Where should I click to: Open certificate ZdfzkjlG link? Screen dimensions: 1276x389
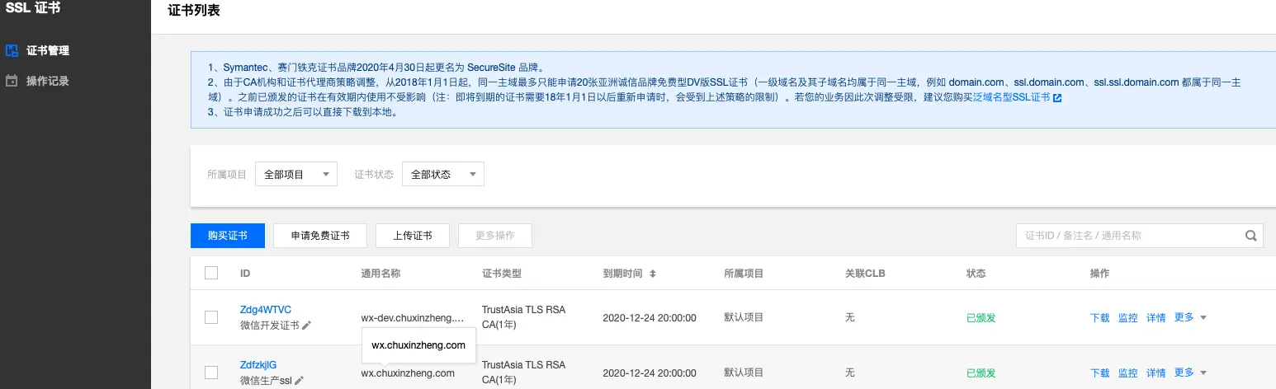tap(258, 365)
